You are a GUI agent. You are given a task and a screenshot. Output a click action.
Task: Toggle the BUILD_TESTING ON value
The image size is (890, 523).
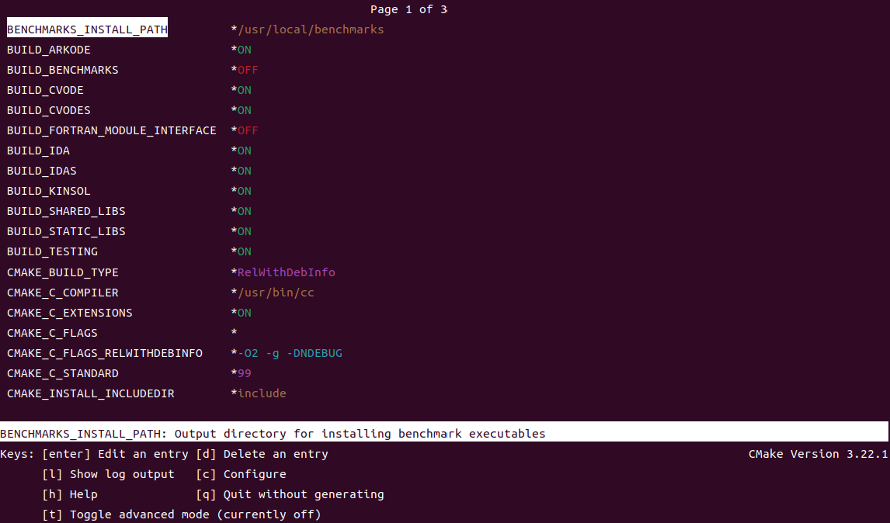244,251
